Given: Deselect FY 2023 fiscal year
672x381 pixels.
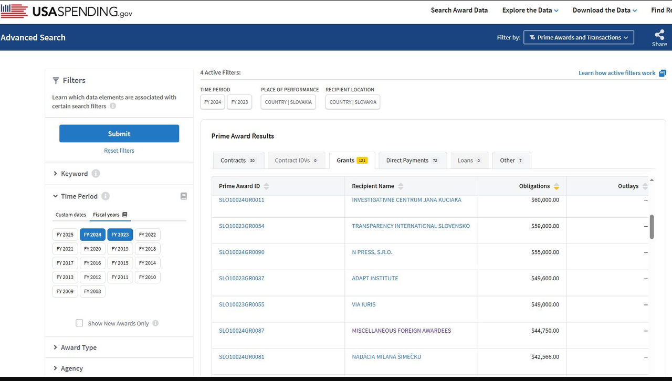Looking at the screenshot, I should [x=120, y=235].
